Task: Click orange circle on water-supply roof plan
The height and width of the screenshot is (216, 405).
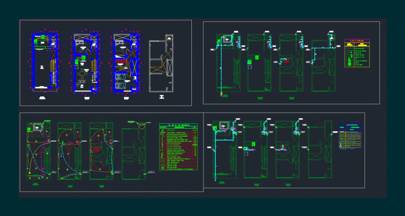Action: [x=332, y=37]
